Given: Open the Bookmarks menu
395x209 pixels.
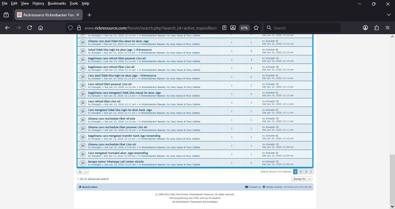Looking at the screenshot, I should [57, 3].
